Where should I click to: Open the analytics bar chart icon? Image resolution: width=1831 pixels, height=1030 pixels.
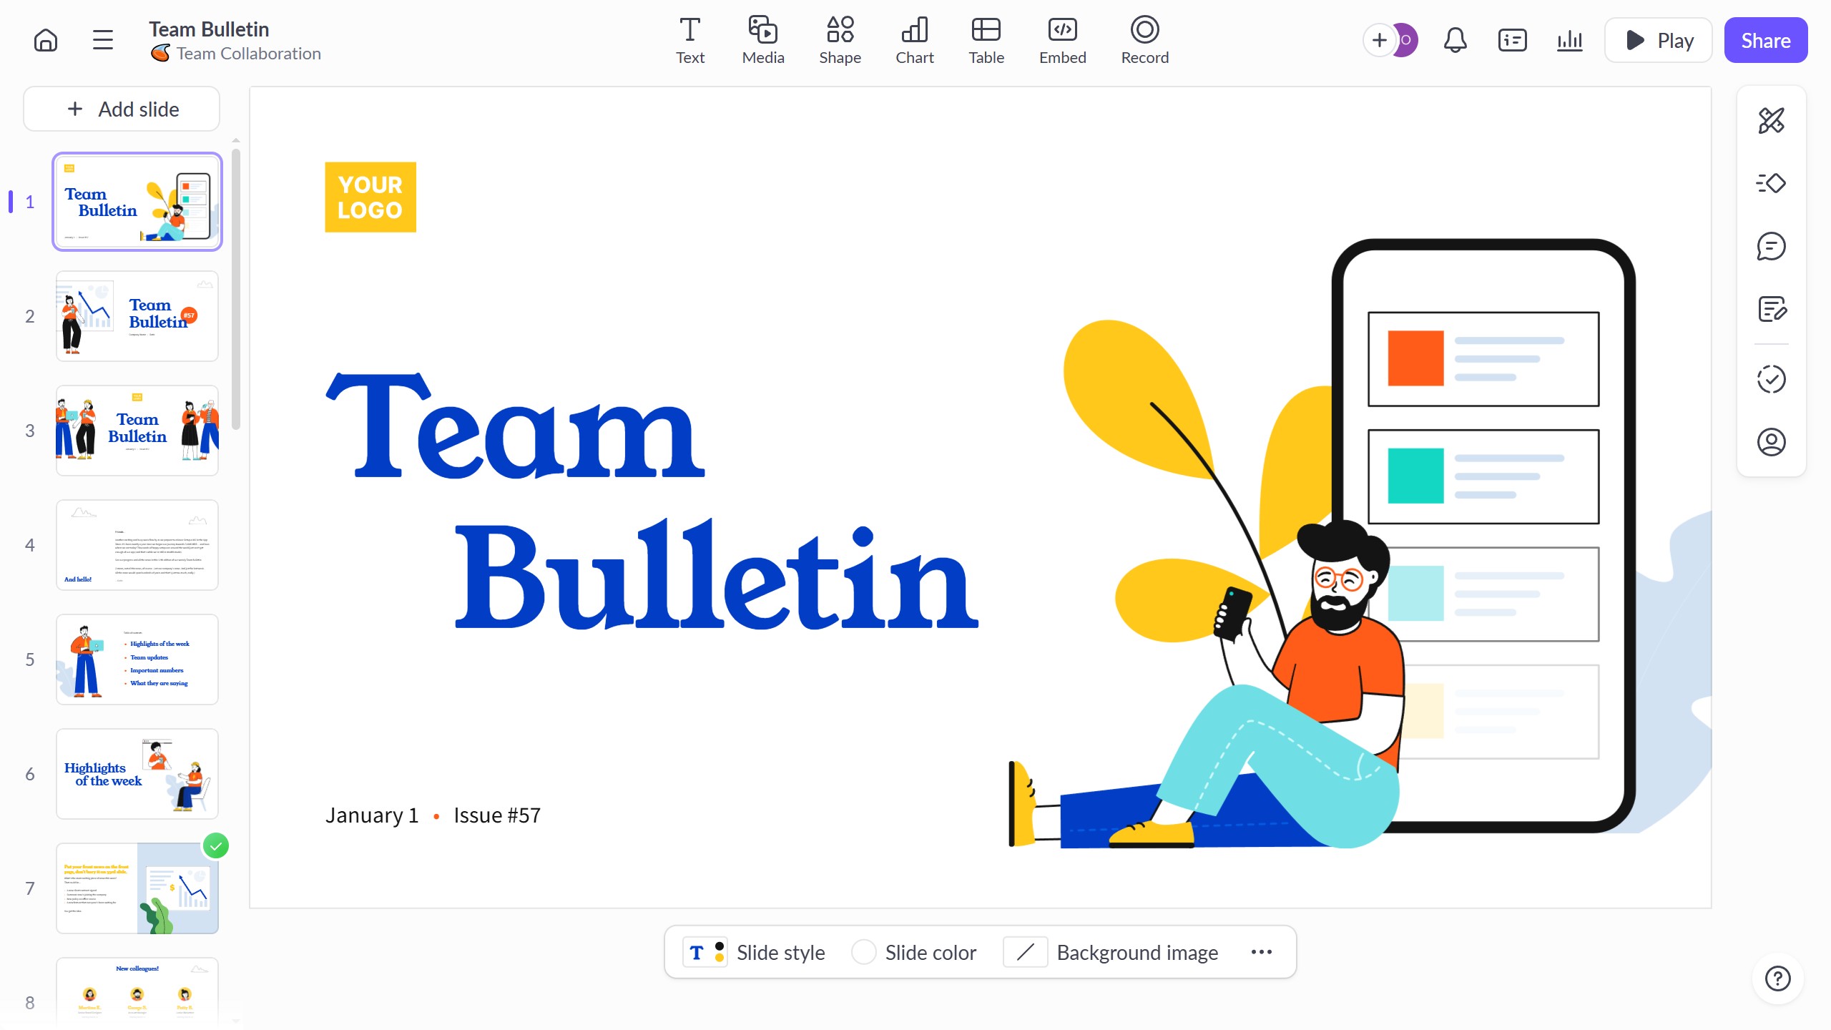[1569, 40]
